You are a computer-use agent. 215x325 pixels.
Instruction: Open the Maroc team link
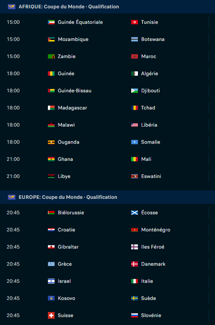pos(149,56)
